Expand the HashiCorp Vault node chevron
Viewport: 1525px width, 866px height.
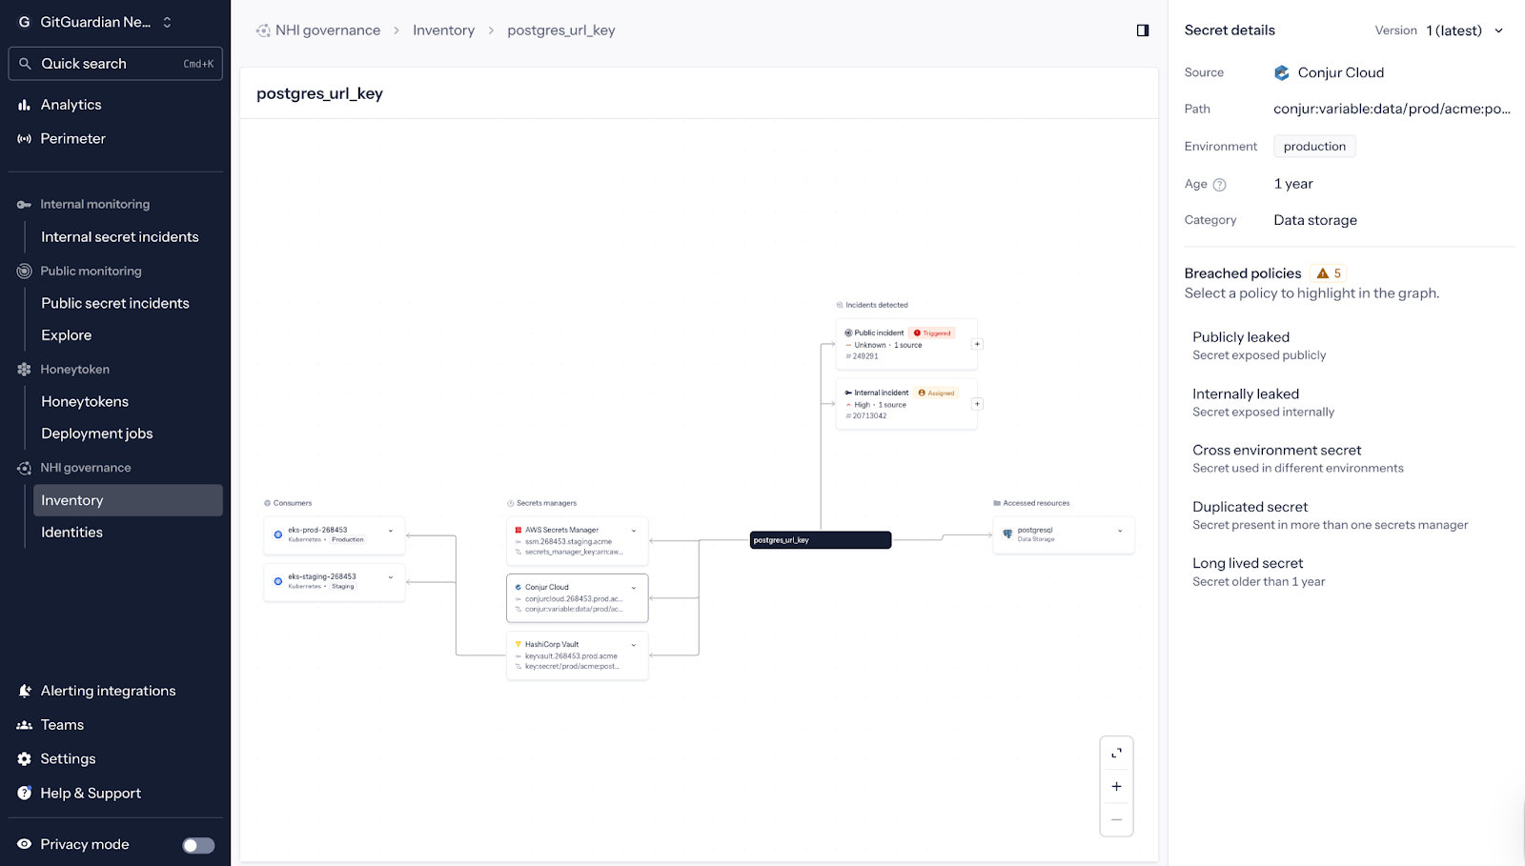(634, 645)
